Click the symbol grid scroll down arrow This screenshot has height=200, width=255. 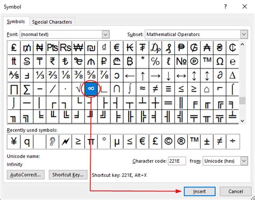click(x=242, y=121)
